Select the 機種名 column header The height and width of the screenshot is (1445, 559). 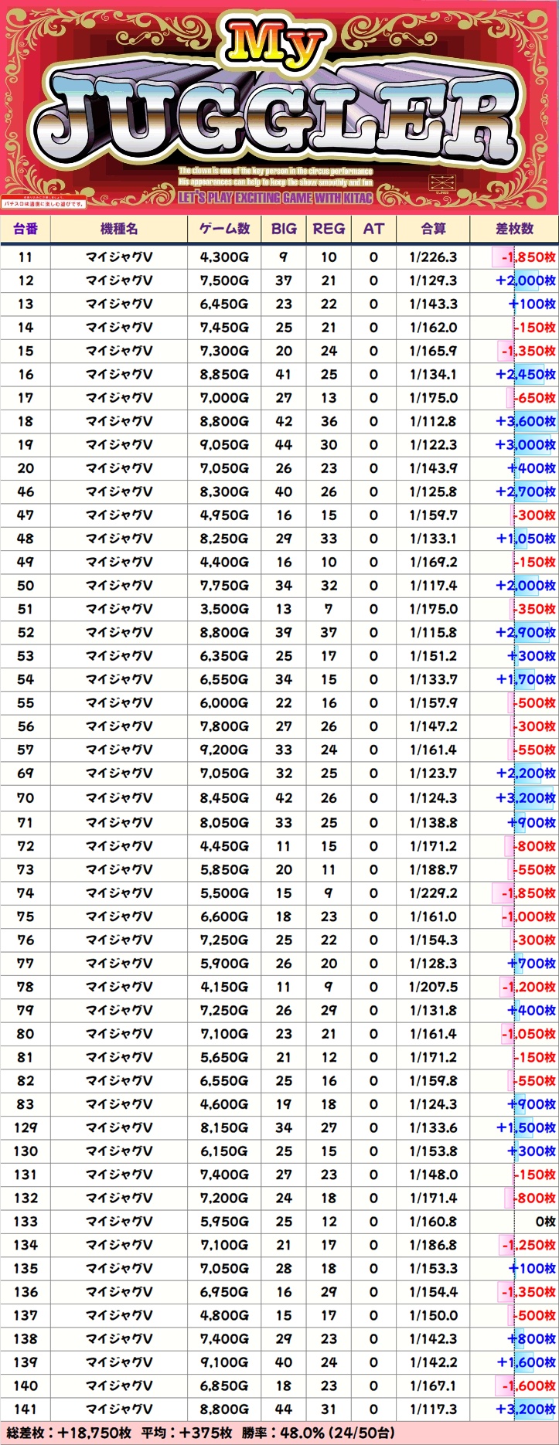click(x=119, y=229)
